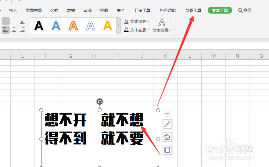The image size is (269, 167).
Task: Select middle vertical text alignment
Action: [x=14, y=21]
